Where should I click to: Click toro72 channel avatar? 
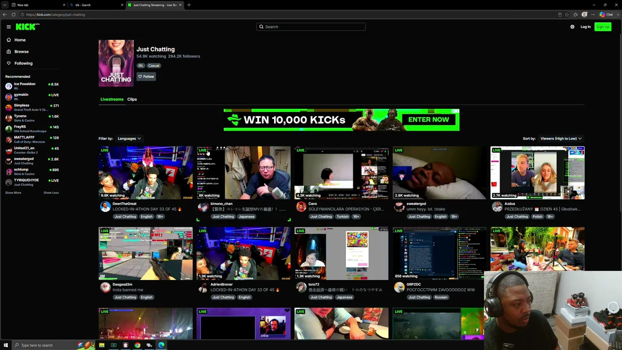coord(301,287)
